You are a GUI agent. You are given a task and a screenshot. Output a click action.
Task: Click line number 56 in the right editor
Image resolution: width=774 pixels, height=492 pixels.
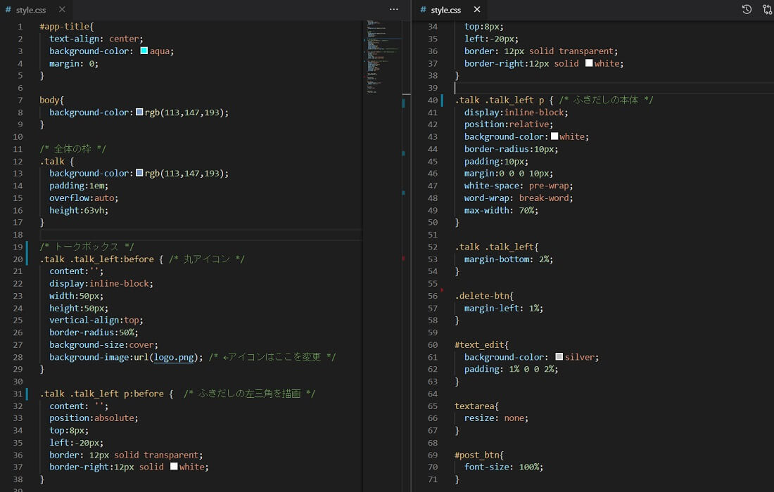(x=433, y=296)
